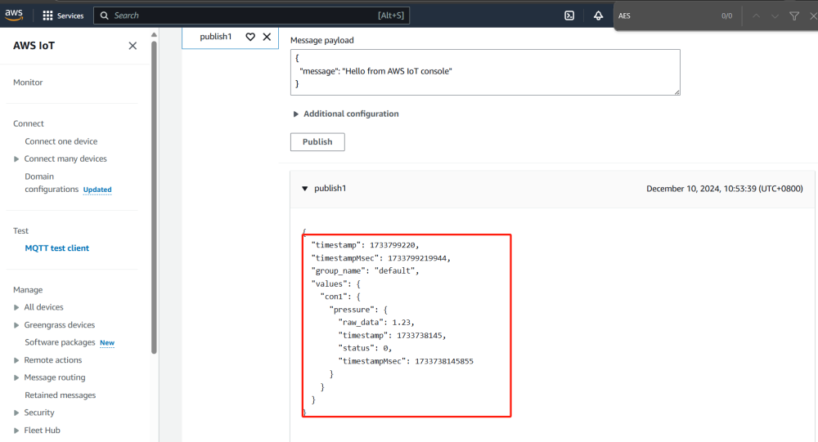This screenshot has width=818, height=442.
Task: Open the find bar filter options
Action: (794, 16)
